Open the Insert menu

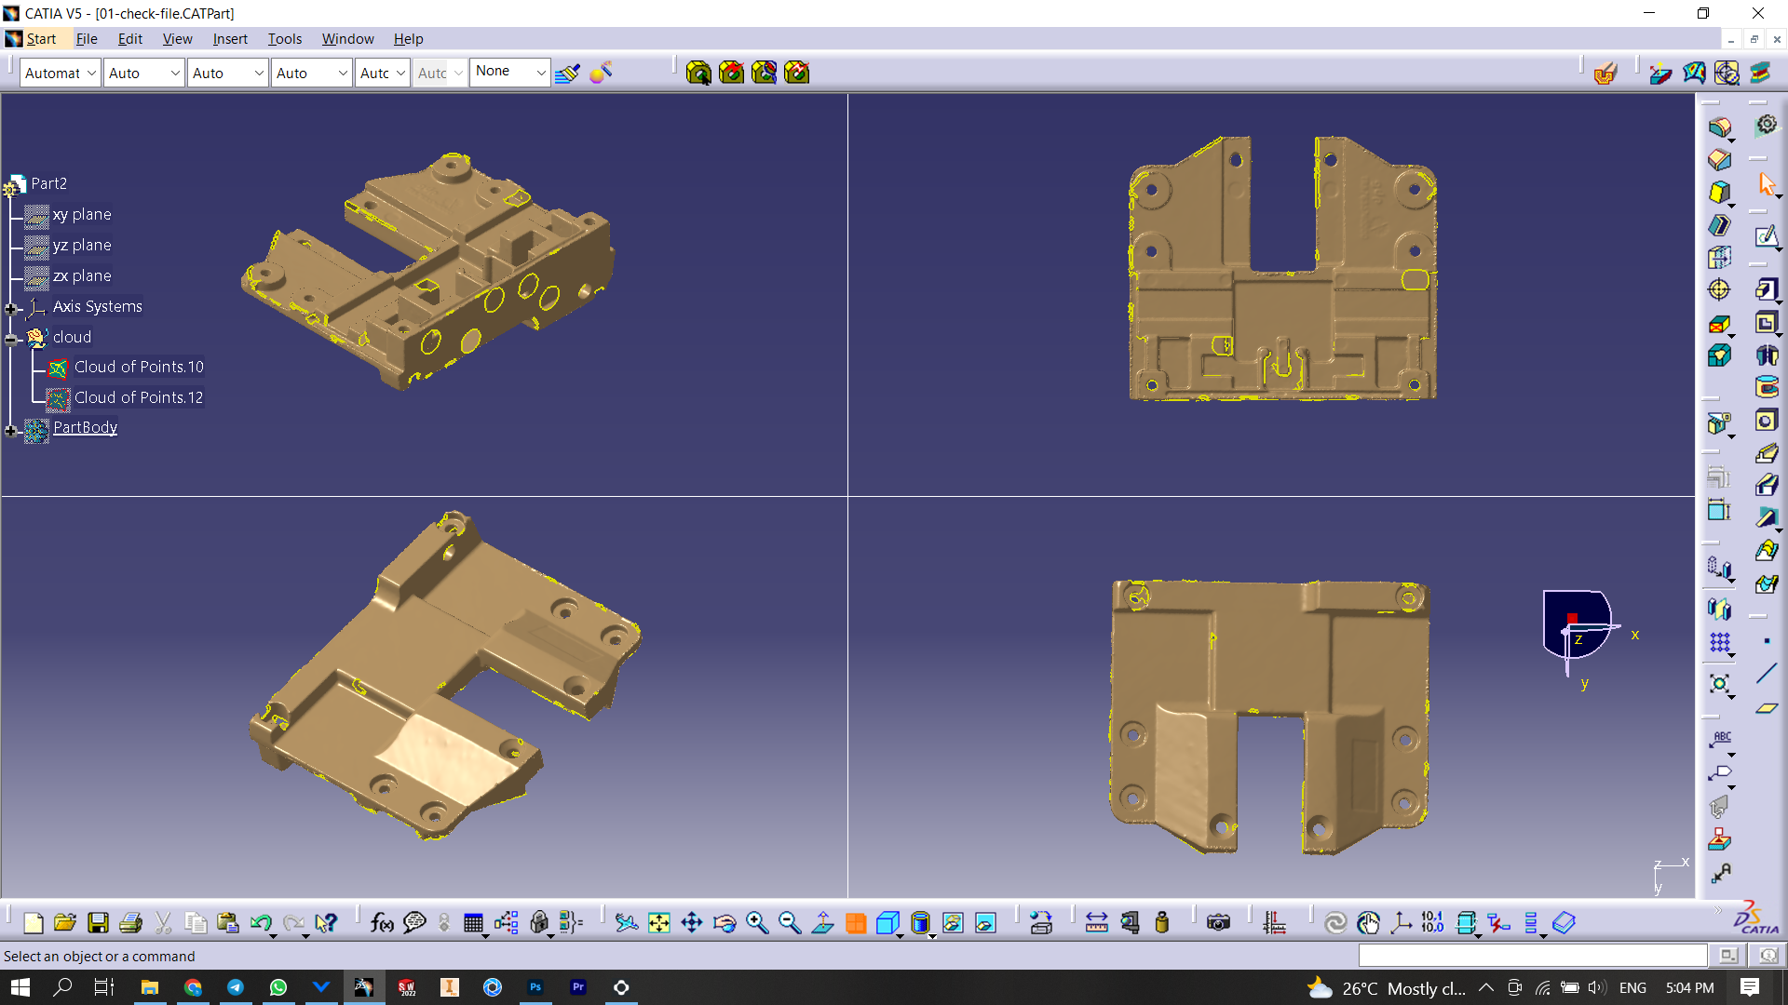coord(230,39)
